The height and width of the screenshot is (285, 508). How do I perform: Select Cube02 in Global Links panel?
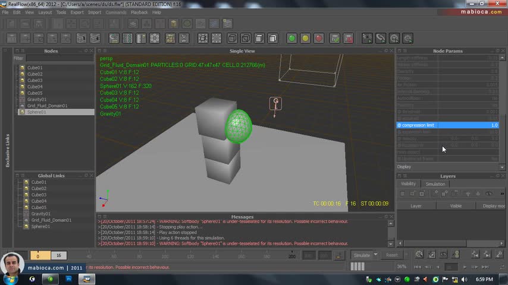39,188
